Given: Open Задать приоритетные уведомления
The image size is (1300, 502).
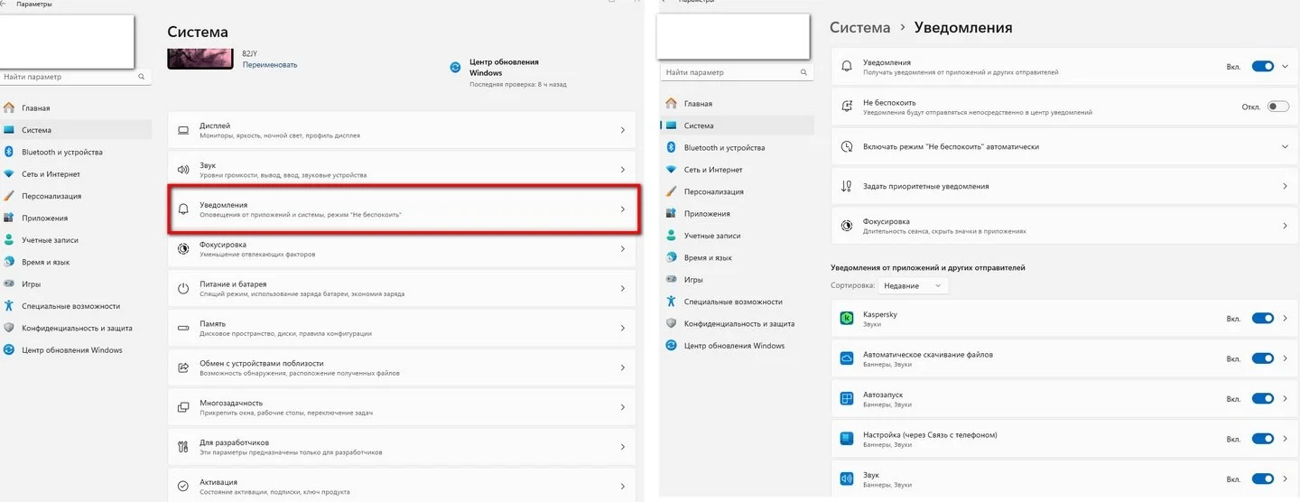Looking at the screenshot, I should [1063, 186].
